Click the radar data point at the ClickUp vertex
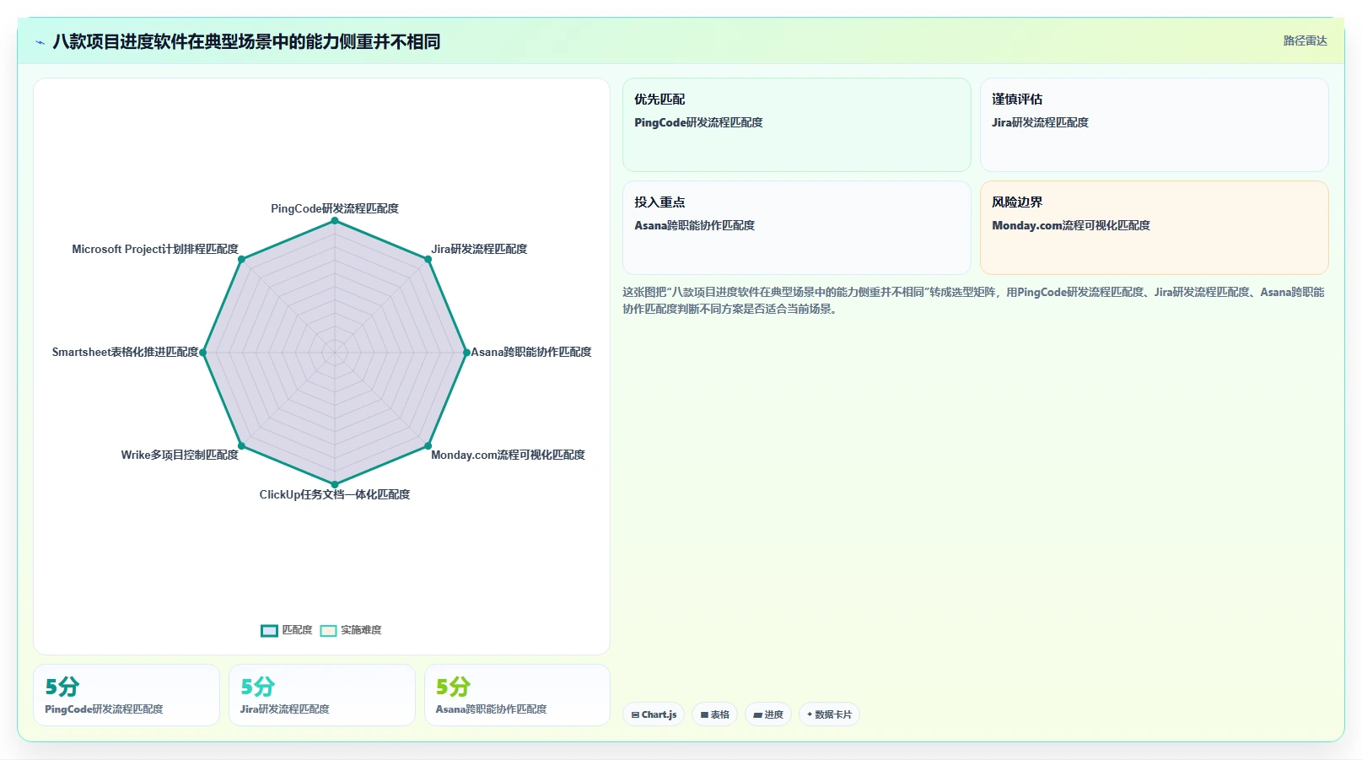 (x=335, y=484)
